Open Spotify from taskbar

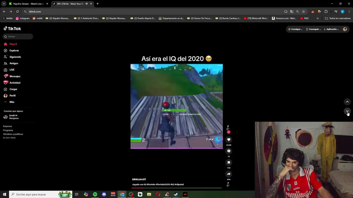95,194
